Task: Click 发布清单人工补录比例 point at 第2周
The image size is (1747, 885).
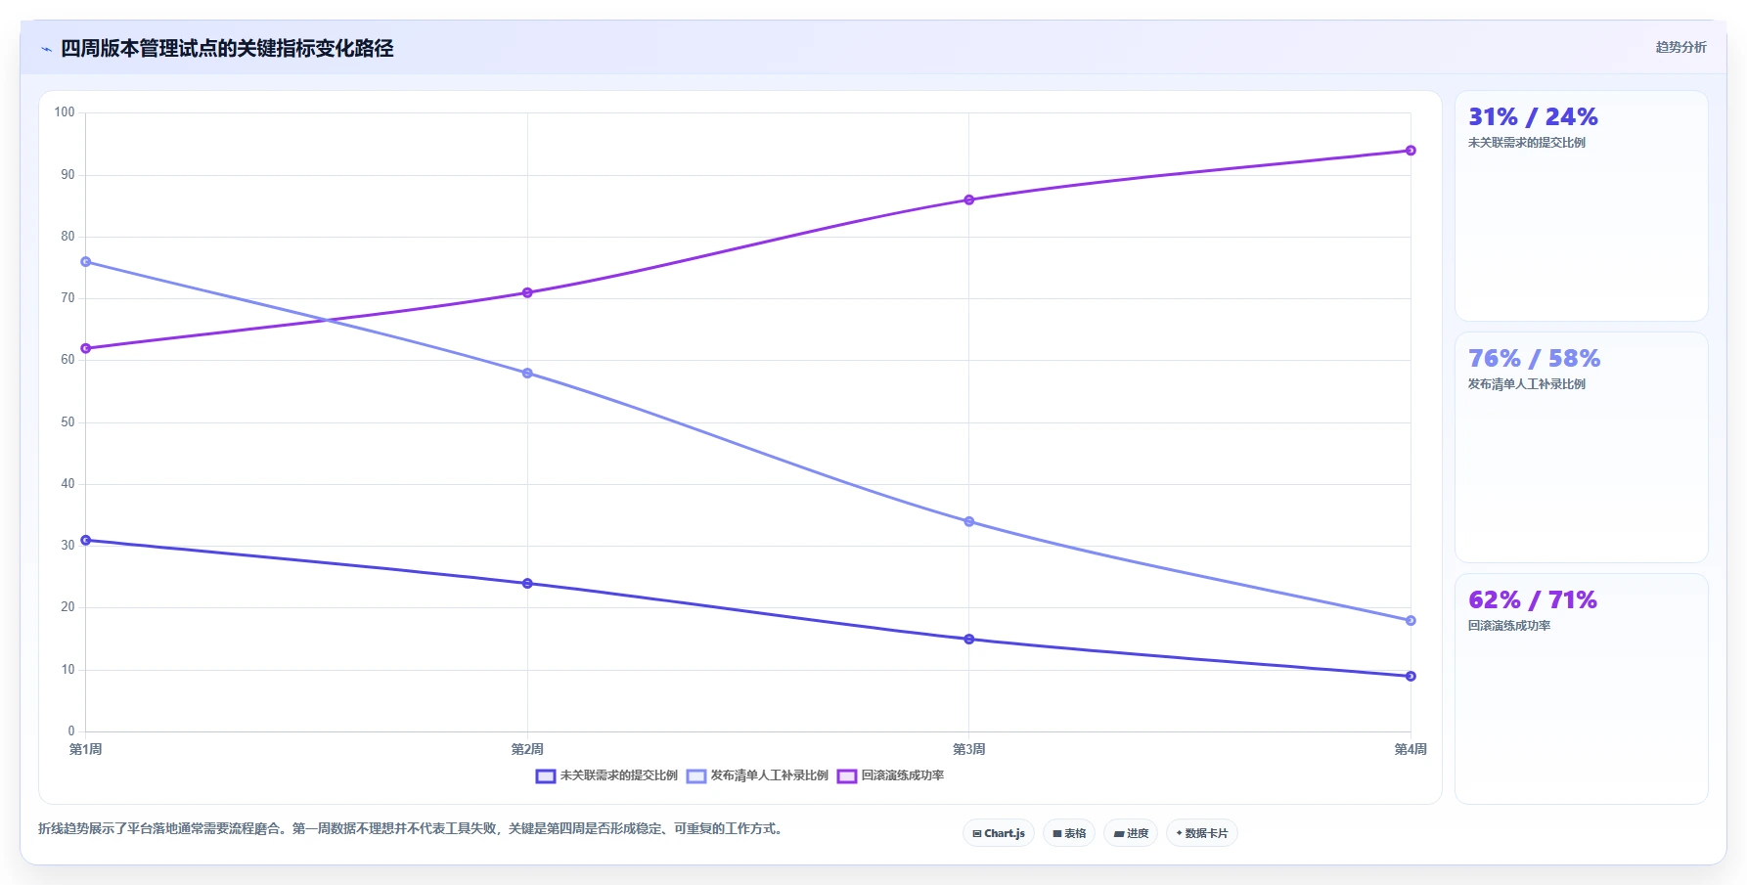Action: [527, 374]
